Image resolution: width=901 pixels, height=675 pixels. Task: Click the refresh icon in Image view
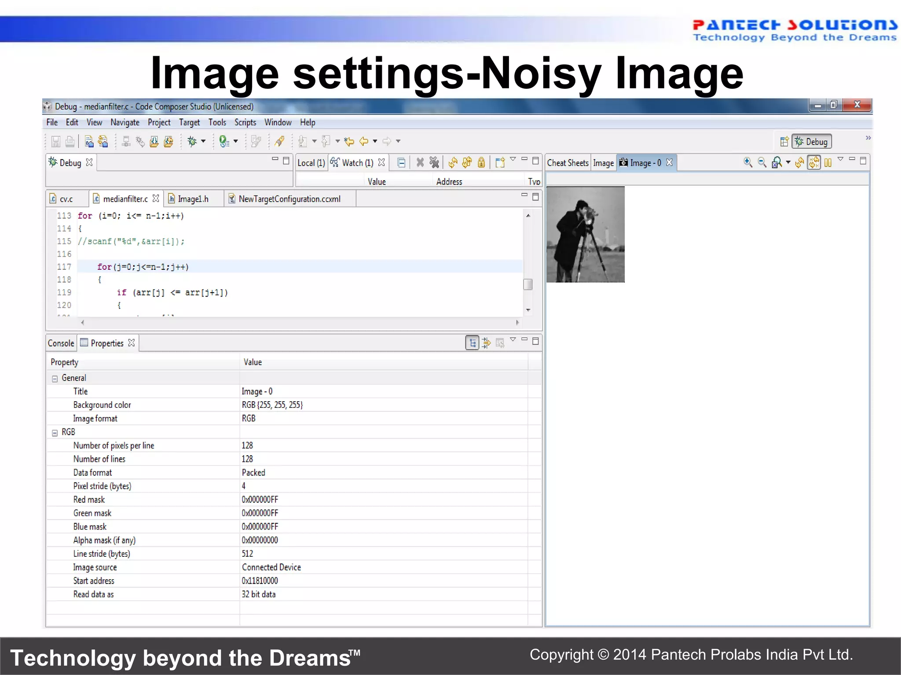(x=799, y=163)
